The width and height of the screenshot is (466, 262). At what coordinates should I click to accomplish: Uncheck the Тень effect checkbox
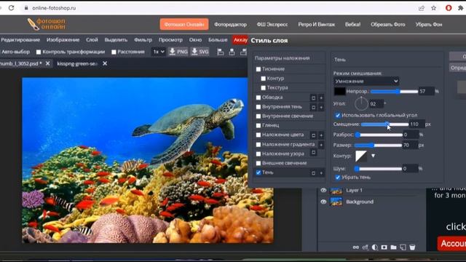pyautogui.click(x=258, y=172)
